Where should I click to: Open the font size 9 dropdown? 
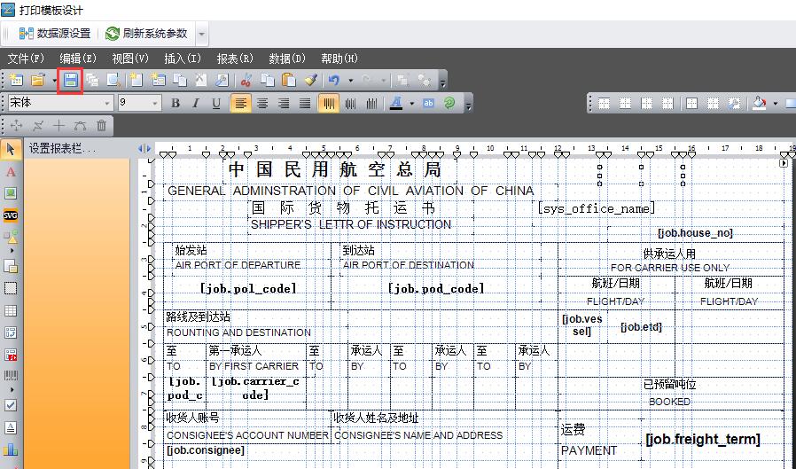pyautogui.click(x=156, y=104)
